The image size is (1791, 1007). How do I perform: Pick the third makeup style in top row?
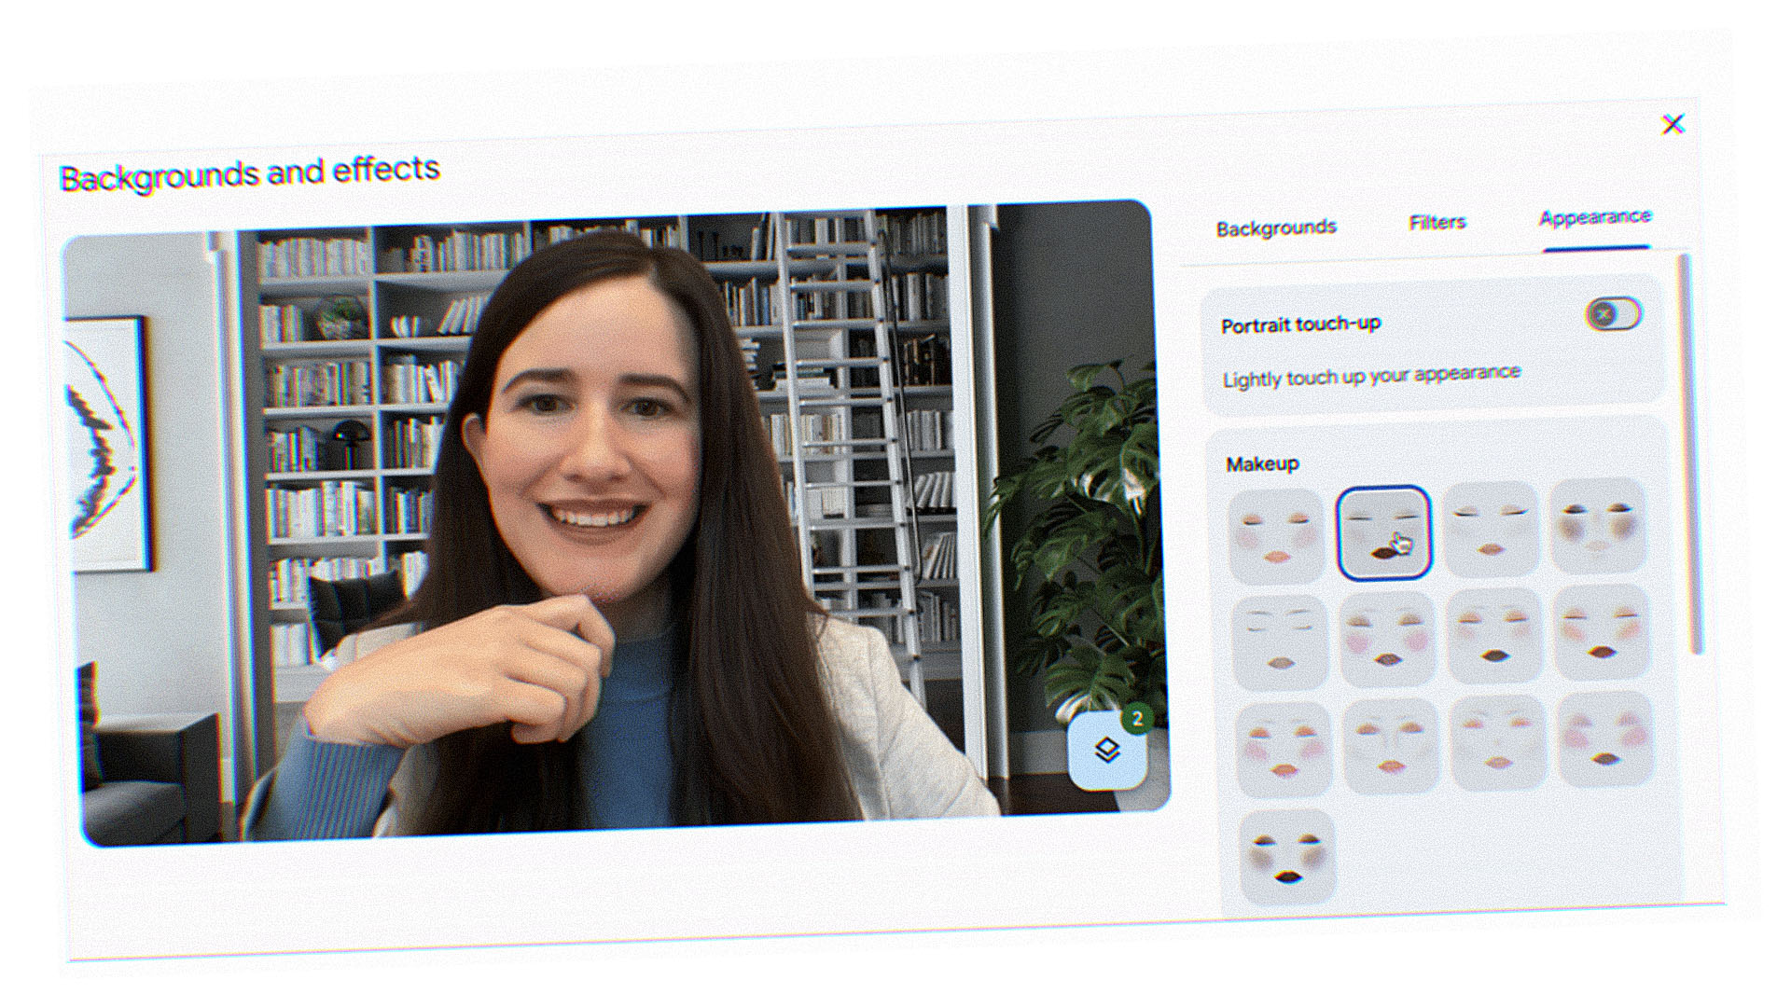point(1491,530)
